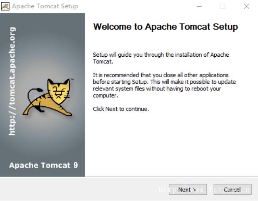Click the disabled maximize window button

[223, 6]
